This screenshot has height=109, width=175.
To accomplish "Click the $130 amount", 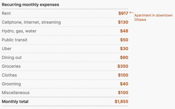I will (x=123, y=22).
